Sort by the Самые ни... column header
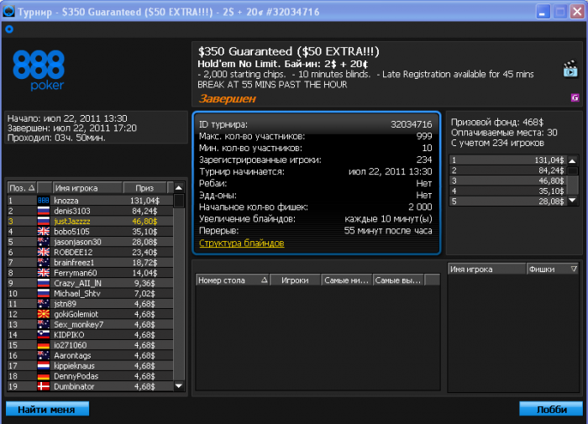This screenshot has height=424, width=588. pyautogui.click(x=346, y=280)
